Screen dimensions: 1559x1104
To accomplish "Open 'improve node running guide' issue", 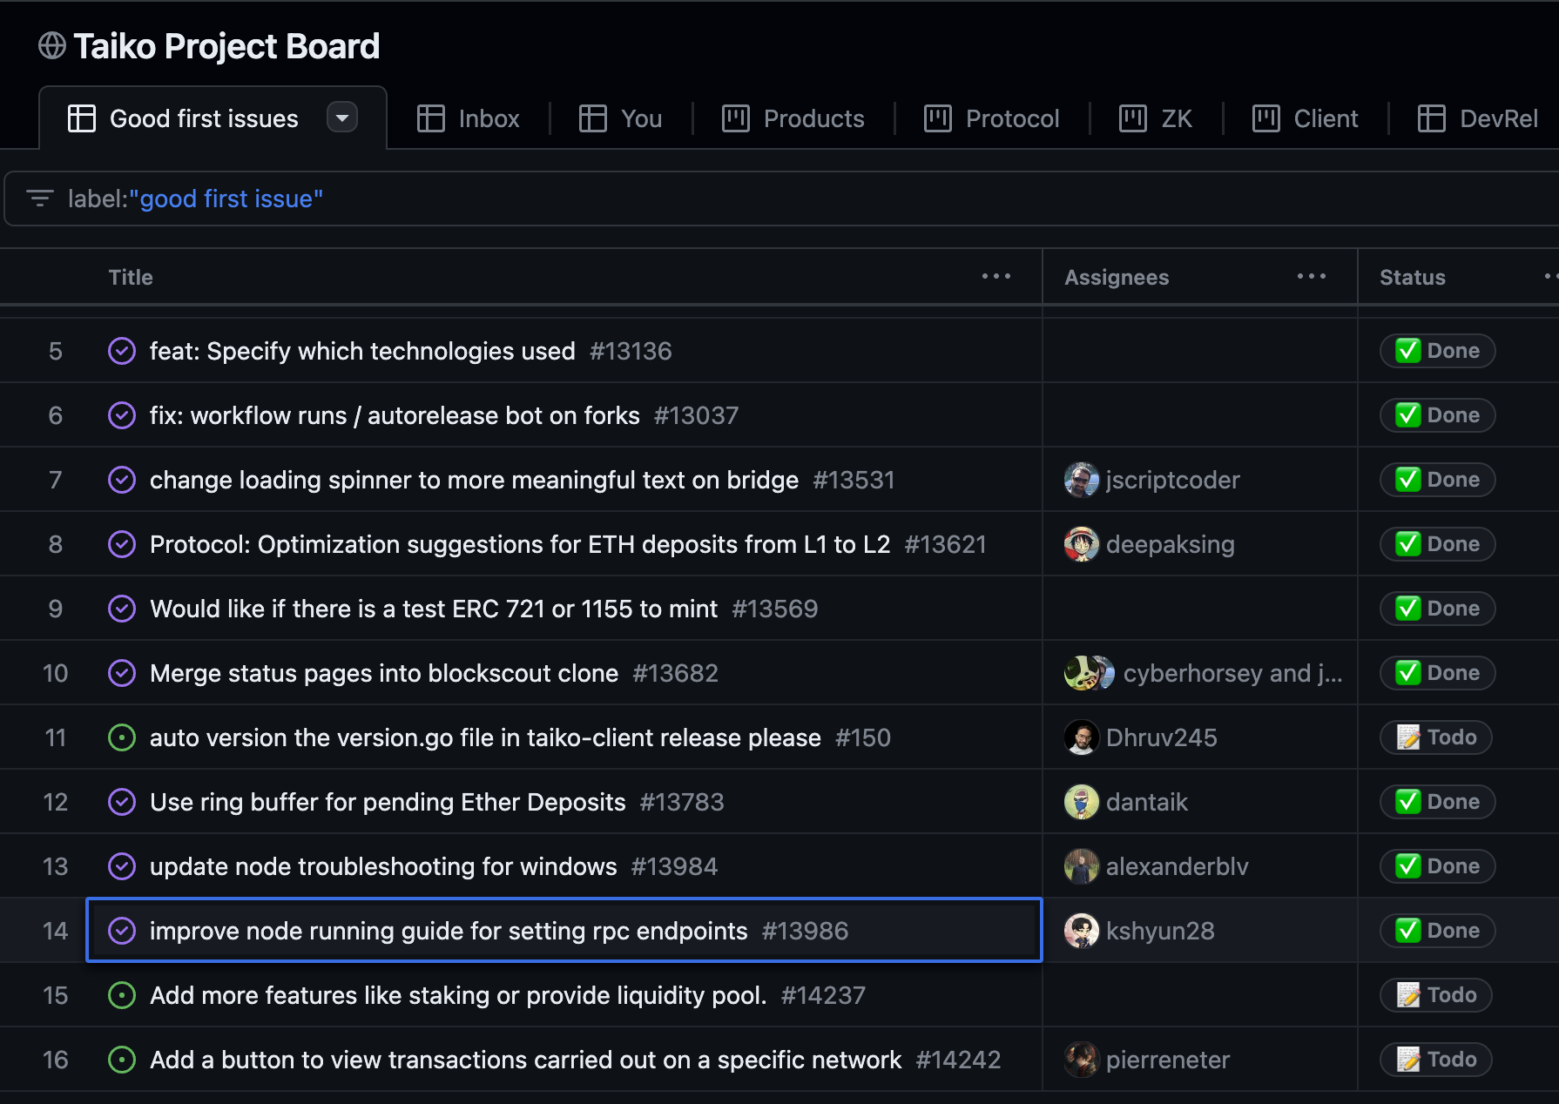I will [449, 931].
